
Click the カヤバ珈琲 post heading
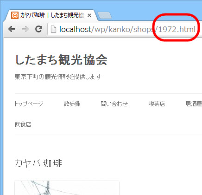(38, 163)
